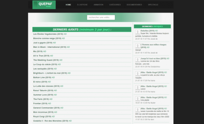Focus the 'rechercher une vidéo' search field
204x124 pixels.
click(101, 17)
